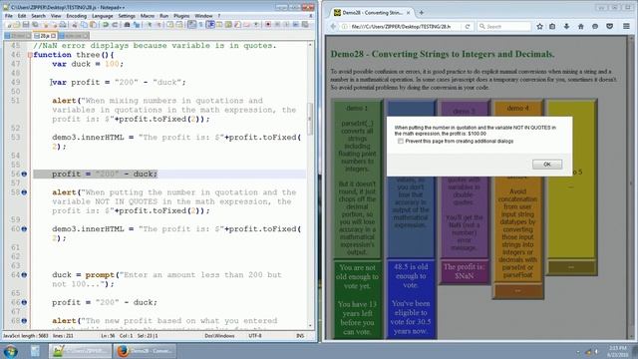Close the Demo28 Firefox tab
The height and width of the screenshot is (359, 638).
pyautogui.click(x=408, y=13)
